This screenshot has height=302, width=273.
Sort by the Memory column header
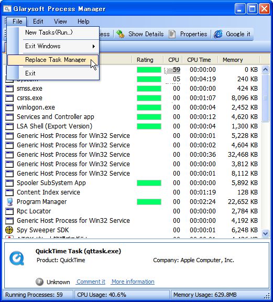239,60
